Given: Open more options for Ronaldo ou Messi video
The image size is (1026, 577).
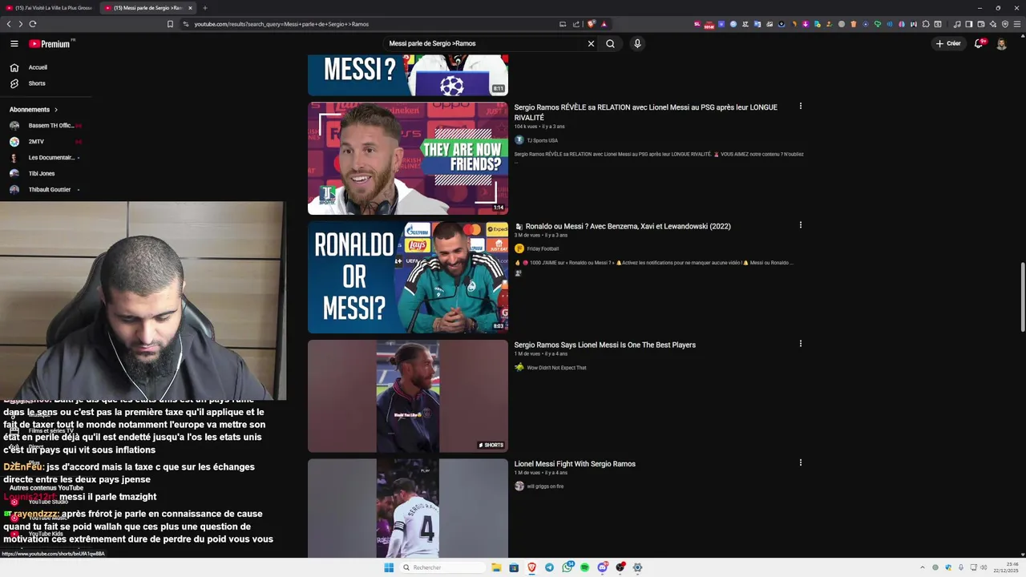Looking at the screenshot, I should pyautogui.click(x=800, y=225).
